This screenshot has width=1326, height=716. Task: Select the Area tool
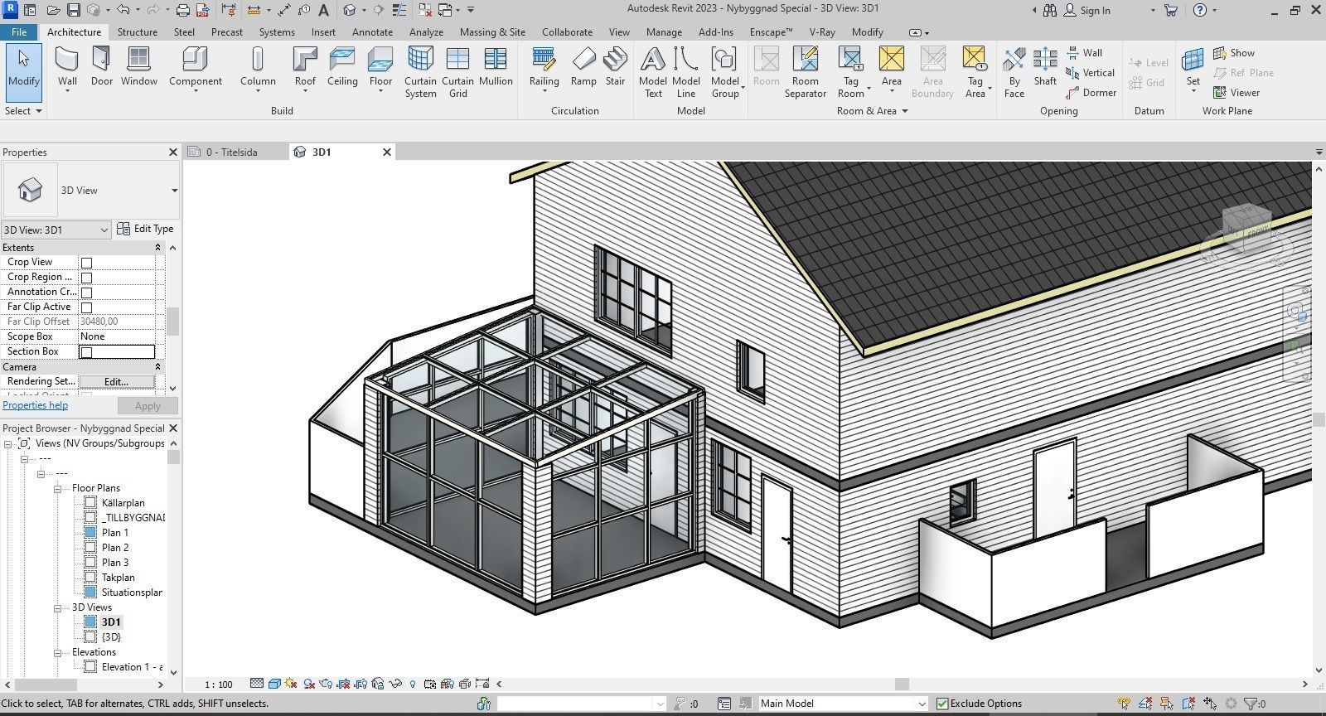click(891, 68)
